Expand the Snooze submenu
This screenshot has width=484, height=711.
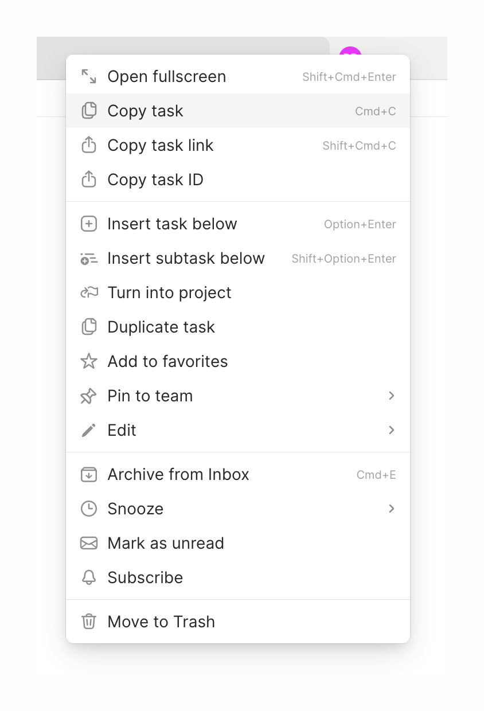click(391, 509)
